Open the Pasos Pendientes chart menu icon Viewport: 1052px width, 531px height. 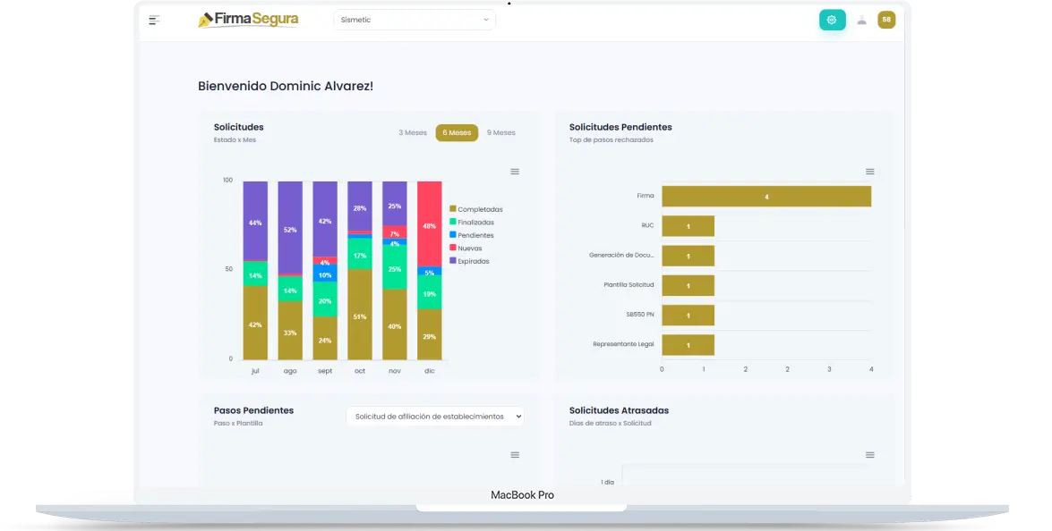[515, 455]
